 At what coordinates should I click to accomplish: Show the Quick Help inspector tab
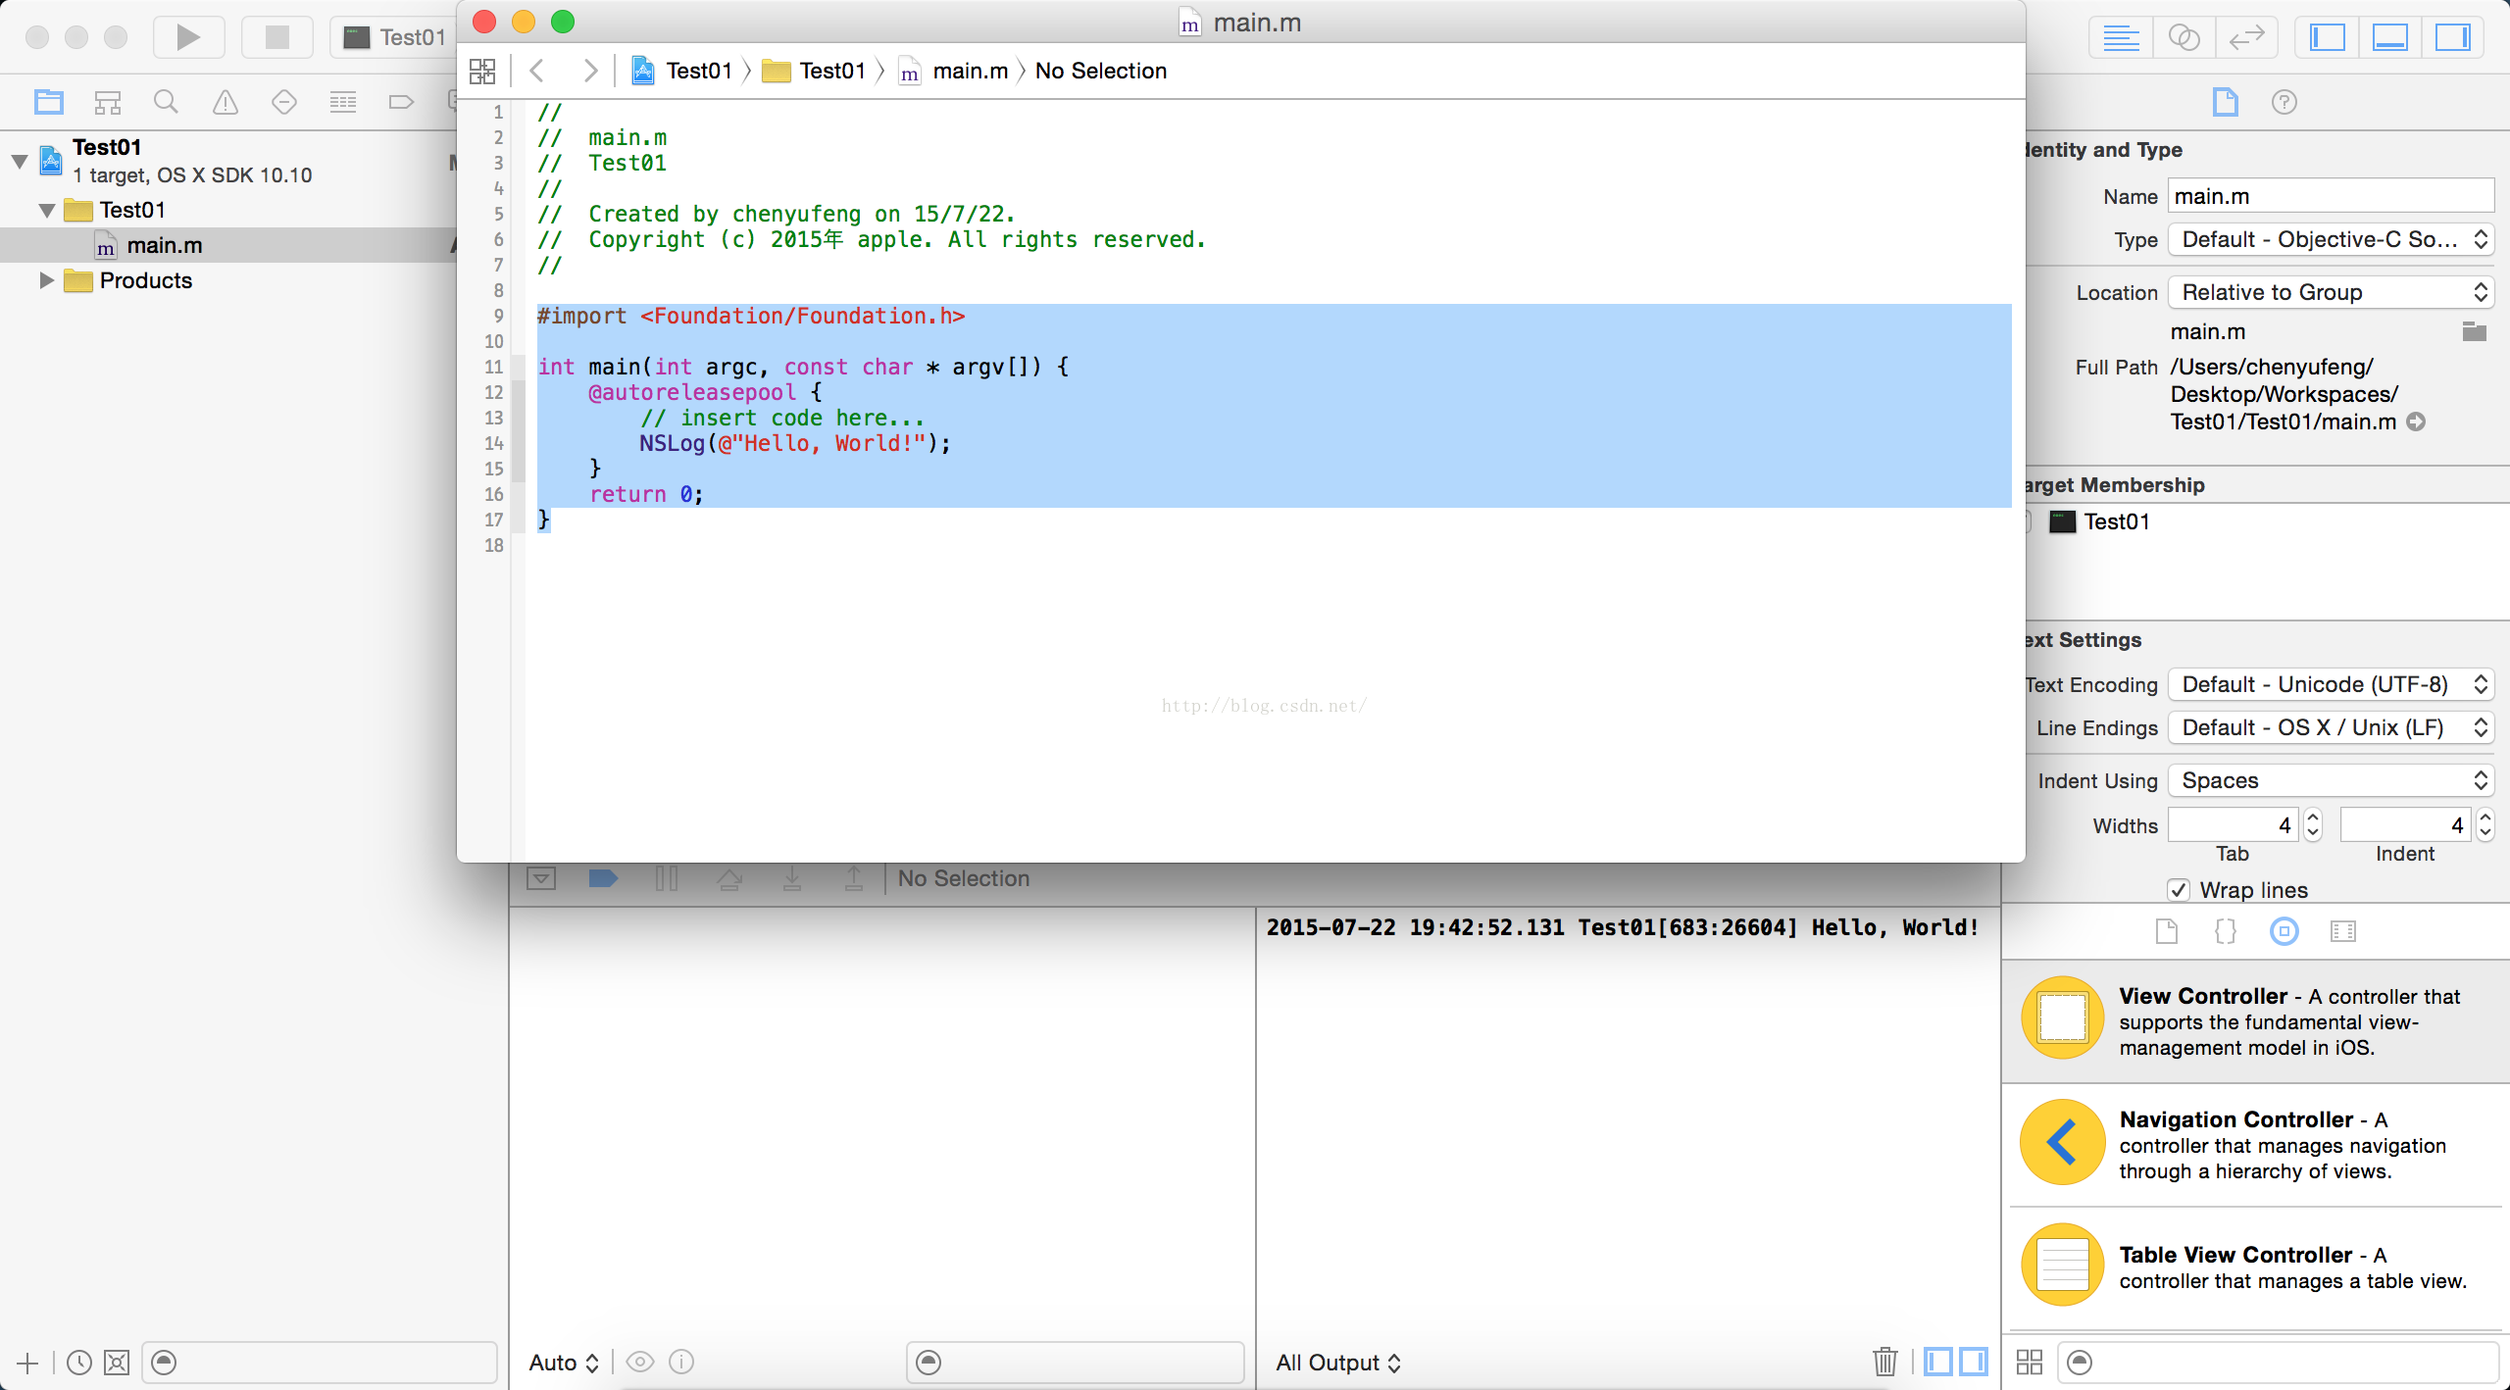pos(2284,102)
